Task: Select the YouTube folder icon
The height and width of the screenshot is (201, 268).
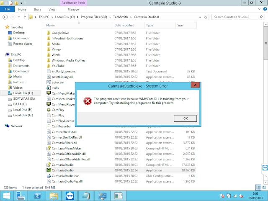Action: 49,66
